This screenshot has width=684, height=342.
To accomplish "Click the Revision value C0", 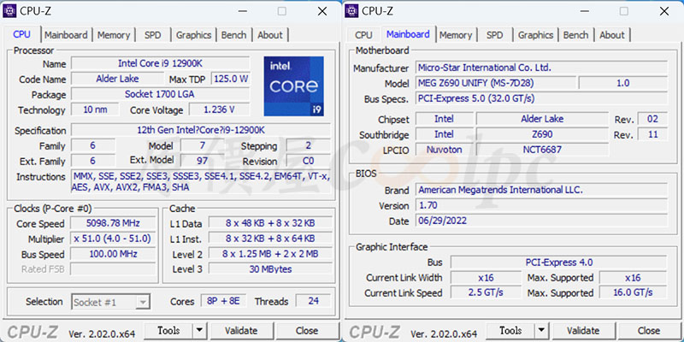I will (309, 161).
